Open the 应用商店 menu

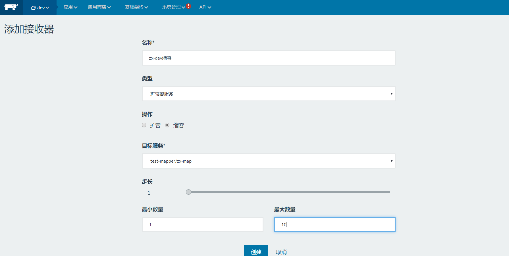point(99,7)
